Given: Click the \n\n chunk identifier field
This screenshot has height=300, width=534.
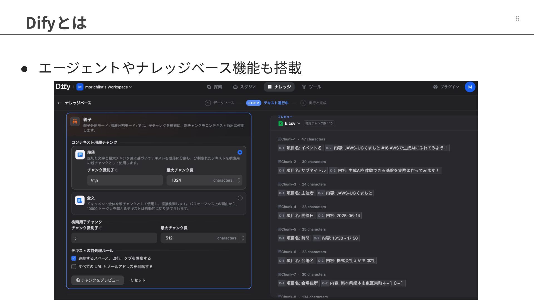Looking at the screenshot, I should [x=125, y=180].
